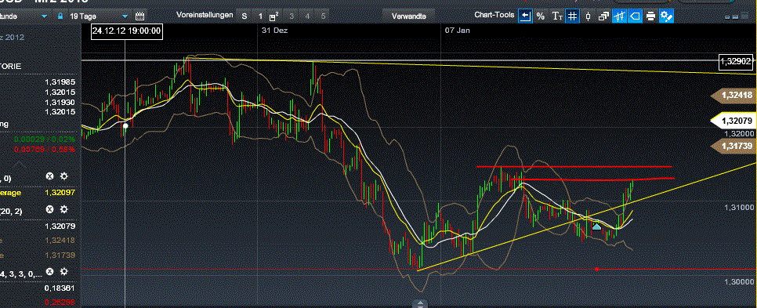Click the stacked windows chart tool
The height and width of the screenshot is (308, 757).
click(x=603, y=16)
